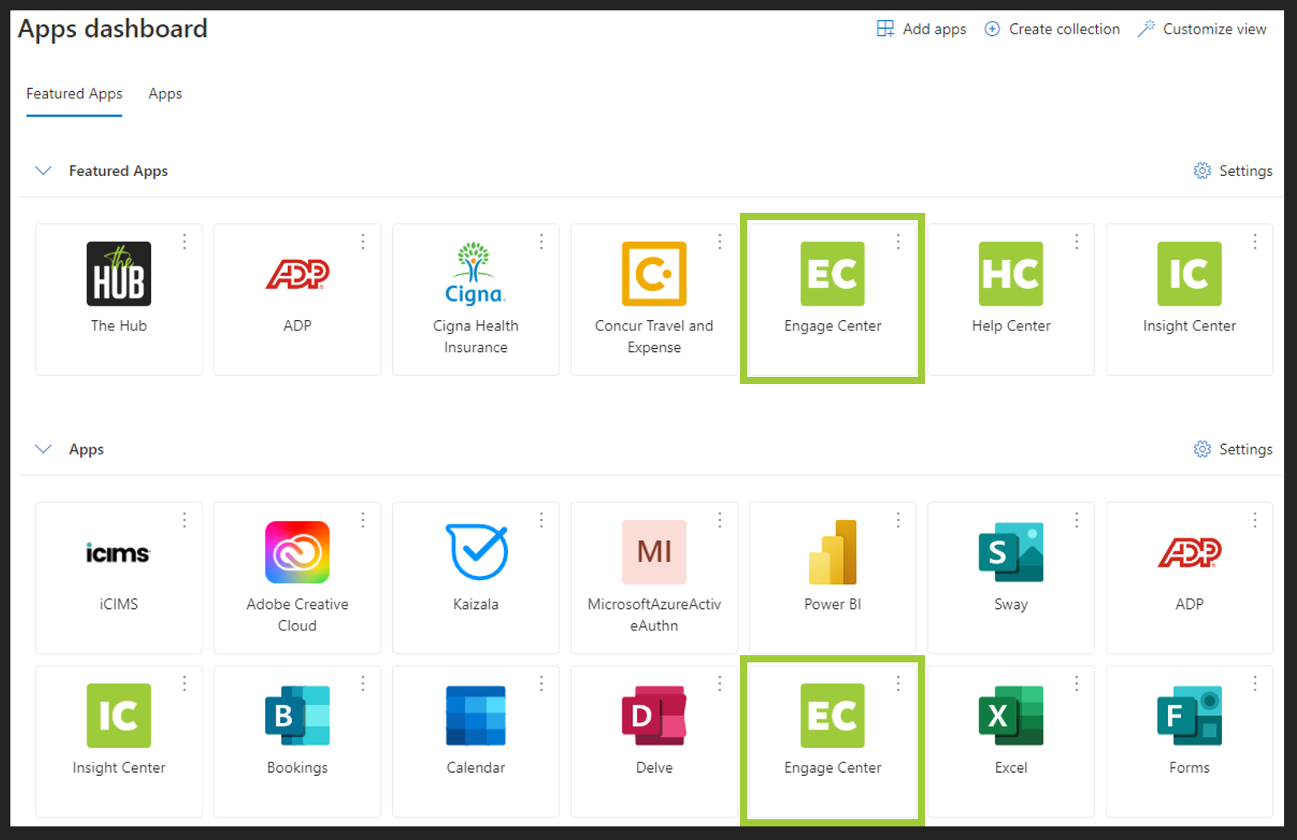The width and height of the screenshot is (1297, 840).
Task: Open more options for MicrosoftAzureActiveAuthn tile
Action: [720, 520]
